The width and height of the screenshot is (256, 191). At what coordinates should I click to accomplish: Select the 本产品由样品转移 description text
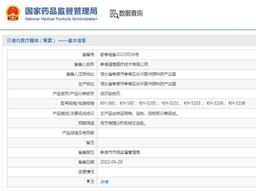(139, 113)
